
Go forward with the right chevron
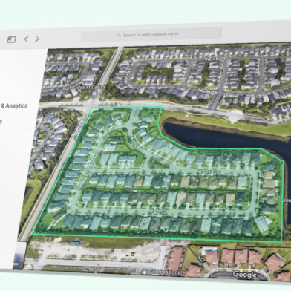37,39
